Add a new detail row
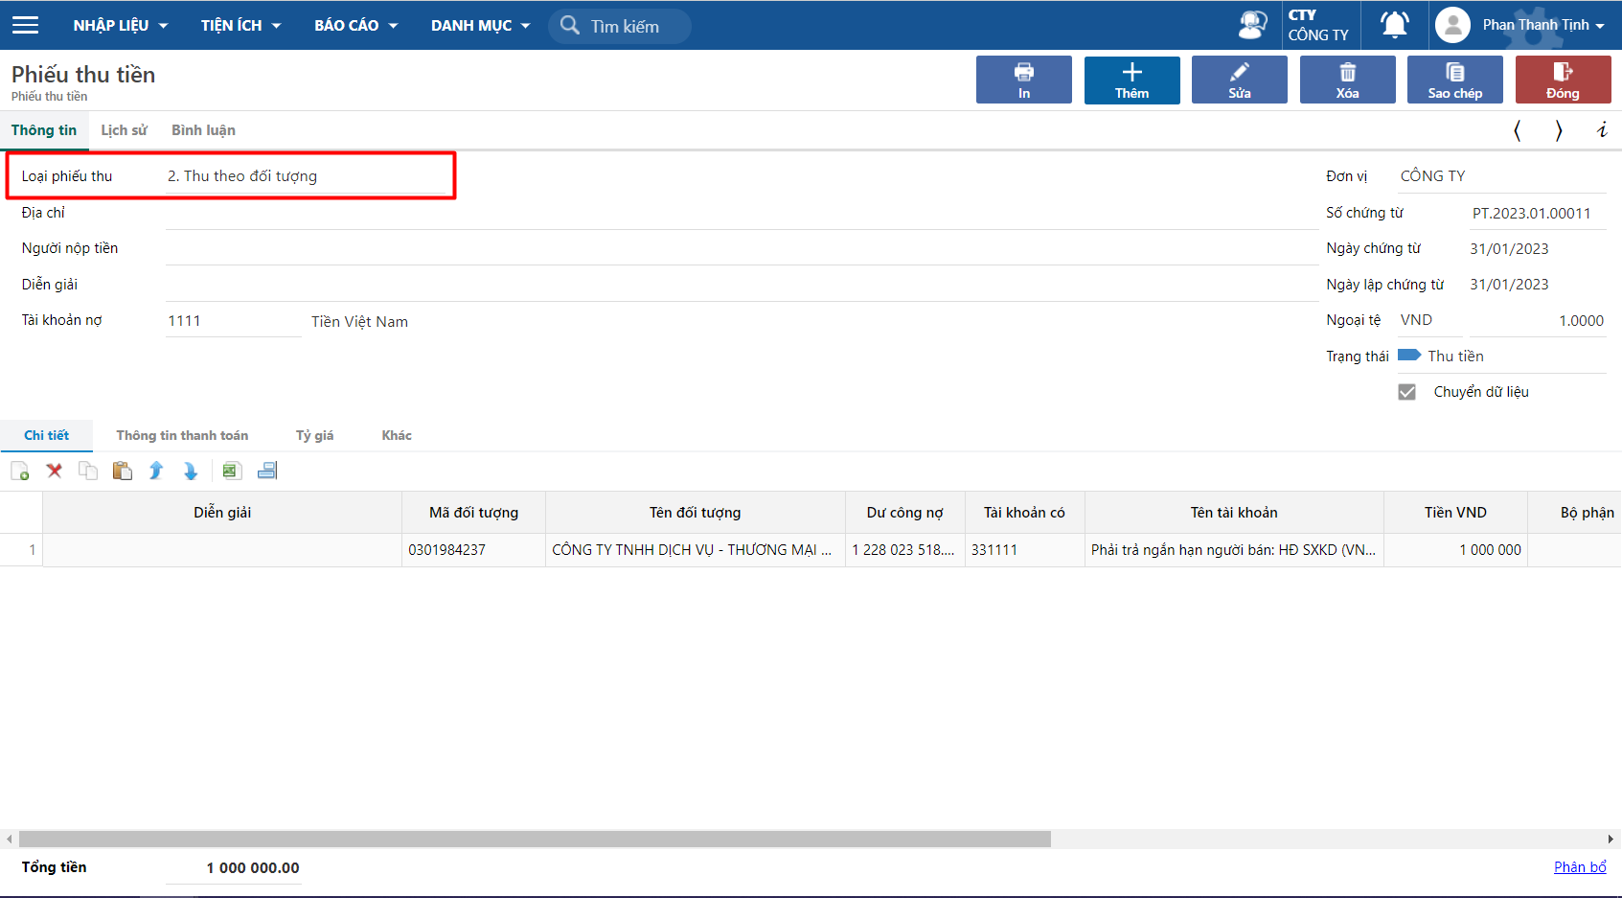1622x898 pixels. tap(19, 471)
